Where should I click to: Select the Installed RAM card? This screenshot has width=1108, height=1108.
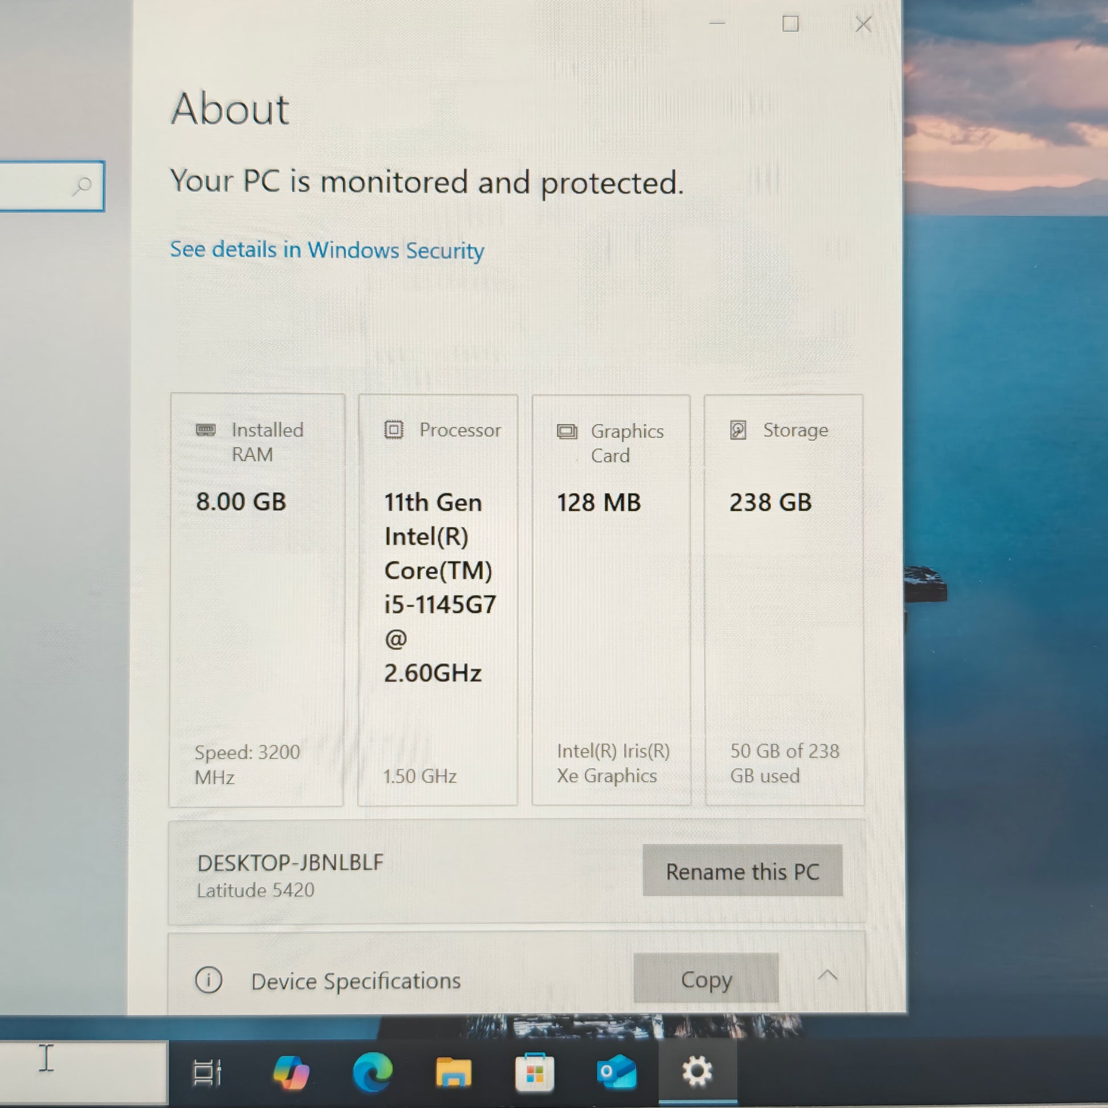(x=257, y=600)
